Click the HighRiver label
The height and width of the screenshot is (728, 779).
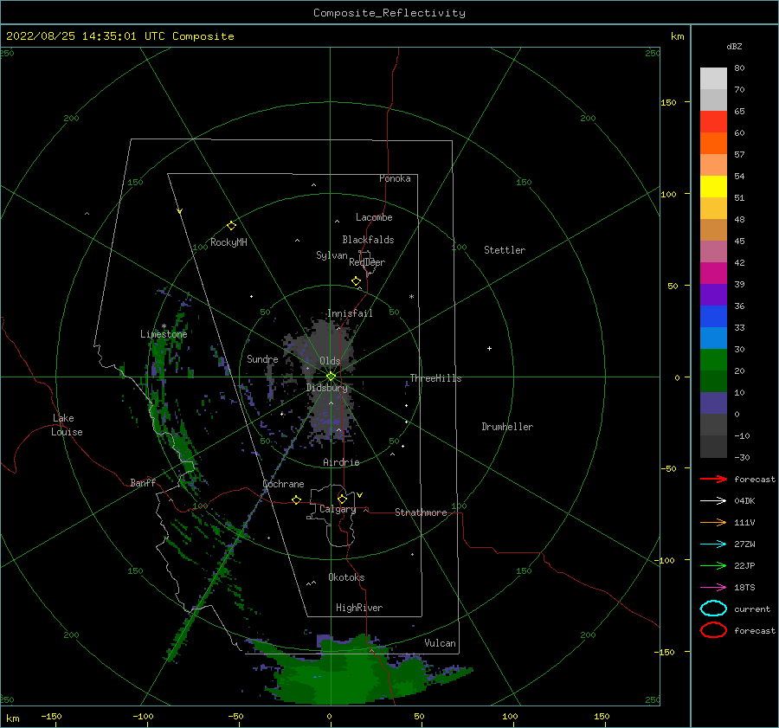point(359,608)
